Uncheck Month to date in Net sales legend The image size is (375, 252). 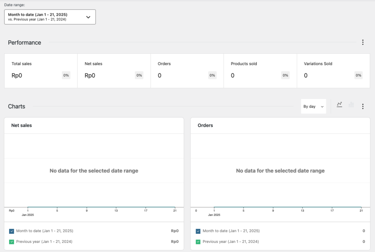click(12, 231)
